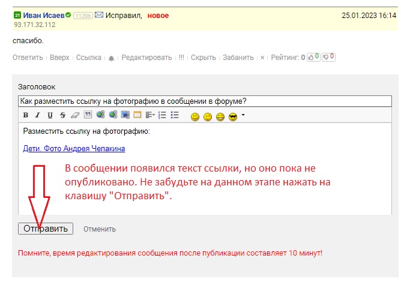Viewport: 401px width, 288px height.
Task: Give the post a thumbs up
Action: (313, 57)
